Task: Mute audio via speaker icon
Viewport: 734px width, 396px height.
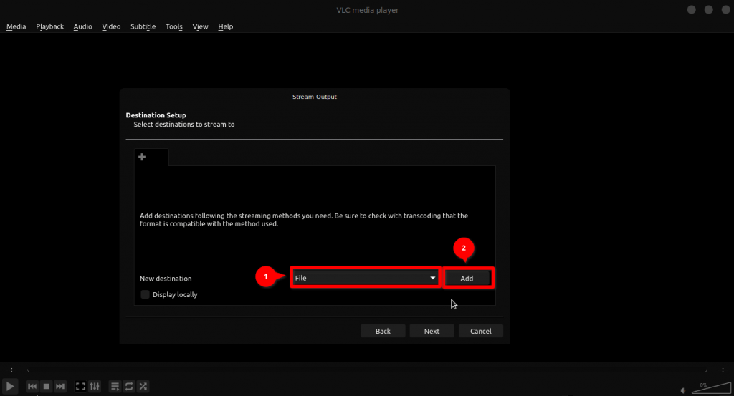Action: (x=683, y=390)
